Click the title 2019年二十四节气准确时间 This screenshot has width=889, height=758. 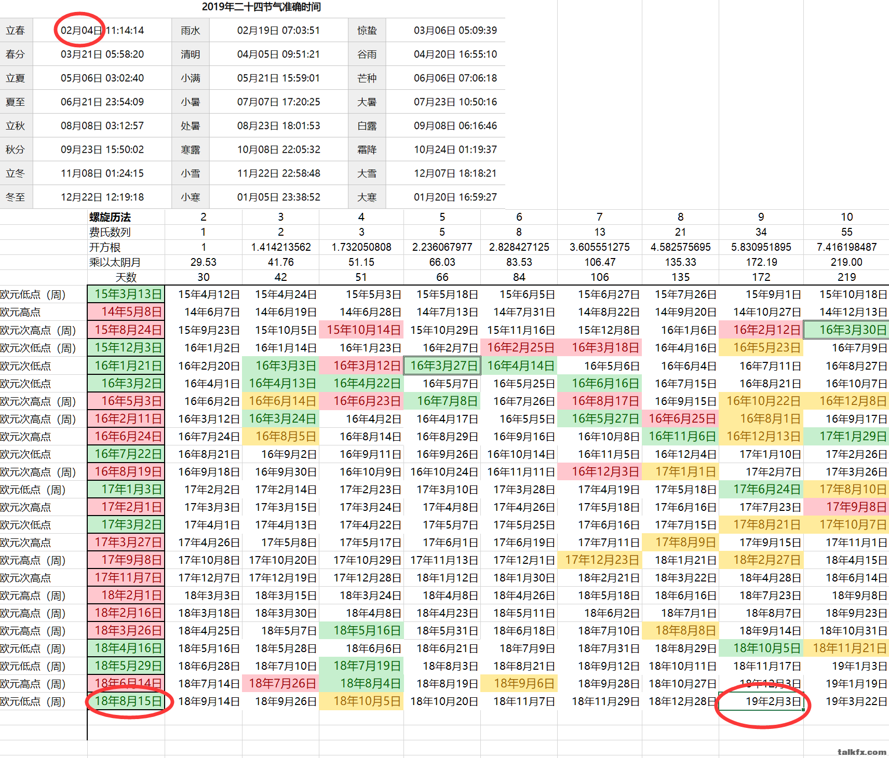coord(261,7)
